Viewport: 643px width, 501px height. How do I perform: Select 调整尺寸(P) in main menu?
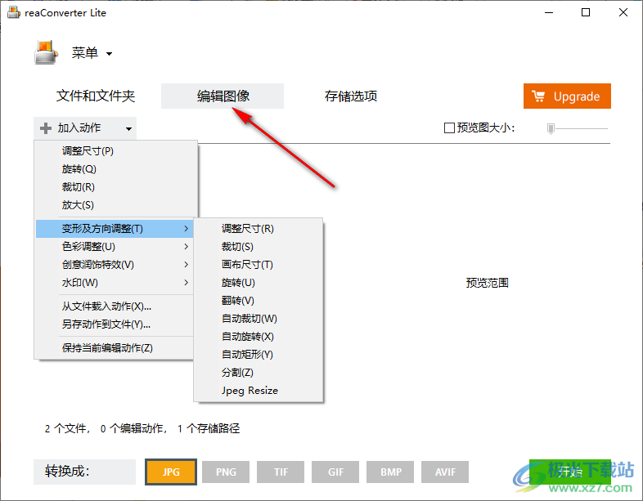[x=114, y=151]
